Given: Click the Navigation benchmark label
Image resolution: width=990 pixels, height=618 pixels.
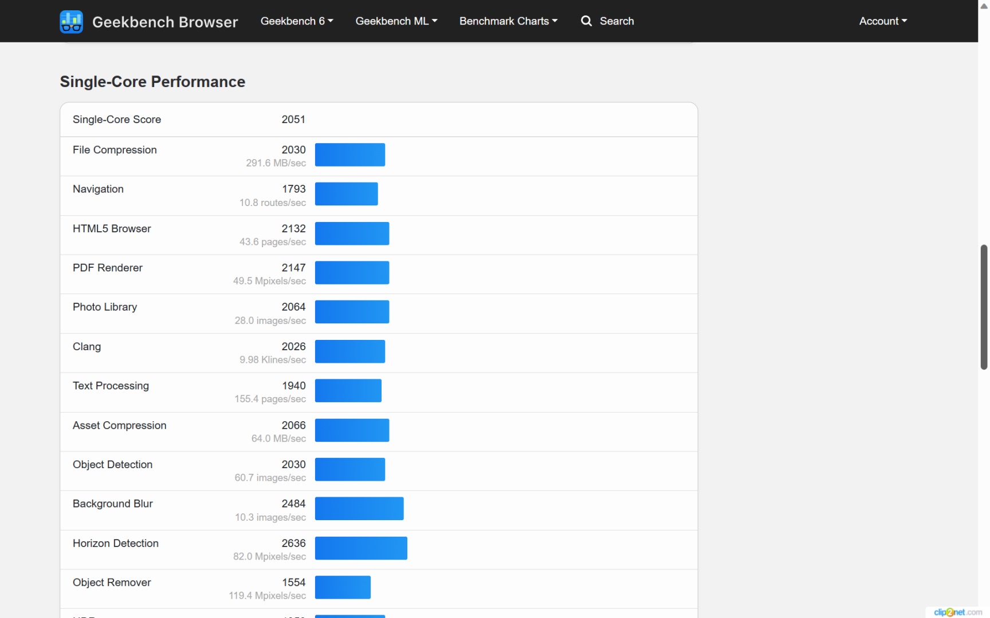Looking at the screenshot, I should coord(98,189).
